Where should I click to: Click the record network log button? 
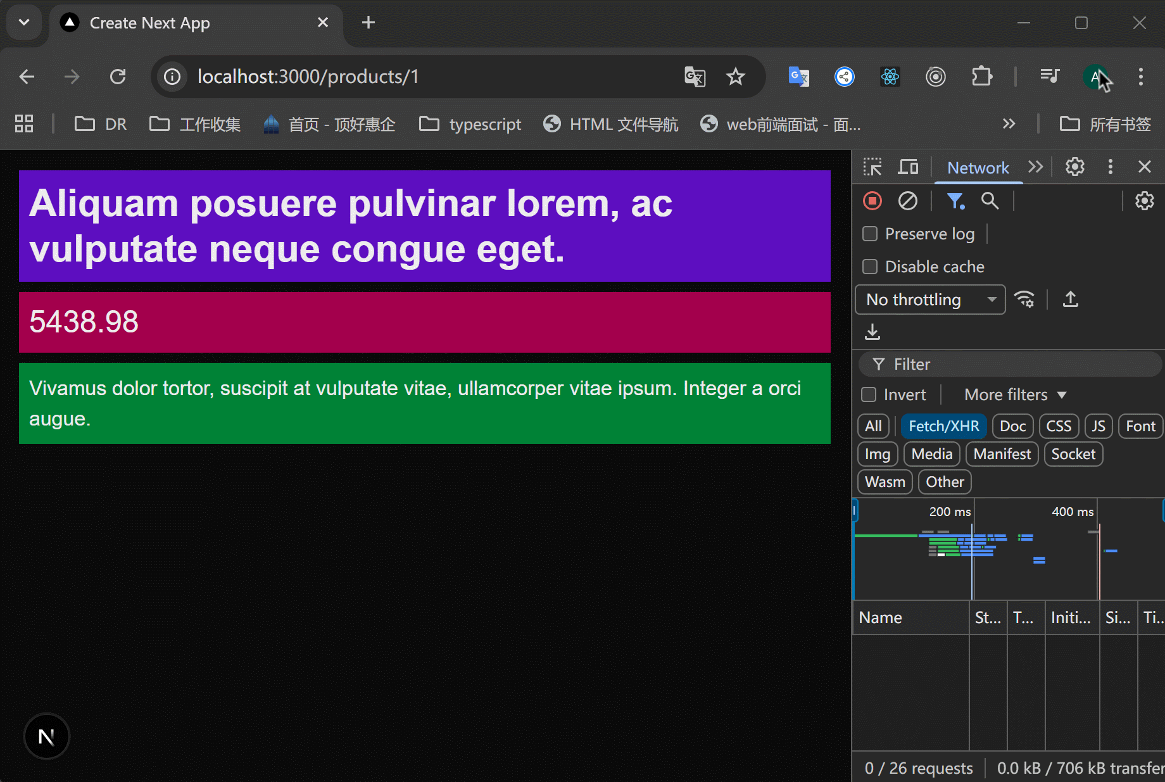coord(872,201)
